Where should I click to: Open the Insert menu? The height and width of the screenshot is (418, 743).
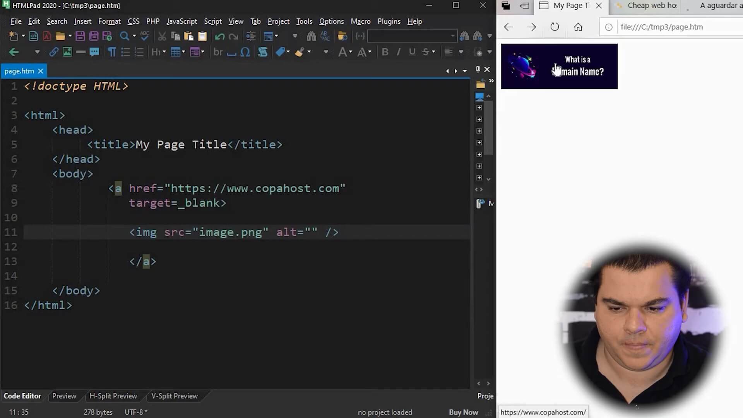(x=83, y=21)
